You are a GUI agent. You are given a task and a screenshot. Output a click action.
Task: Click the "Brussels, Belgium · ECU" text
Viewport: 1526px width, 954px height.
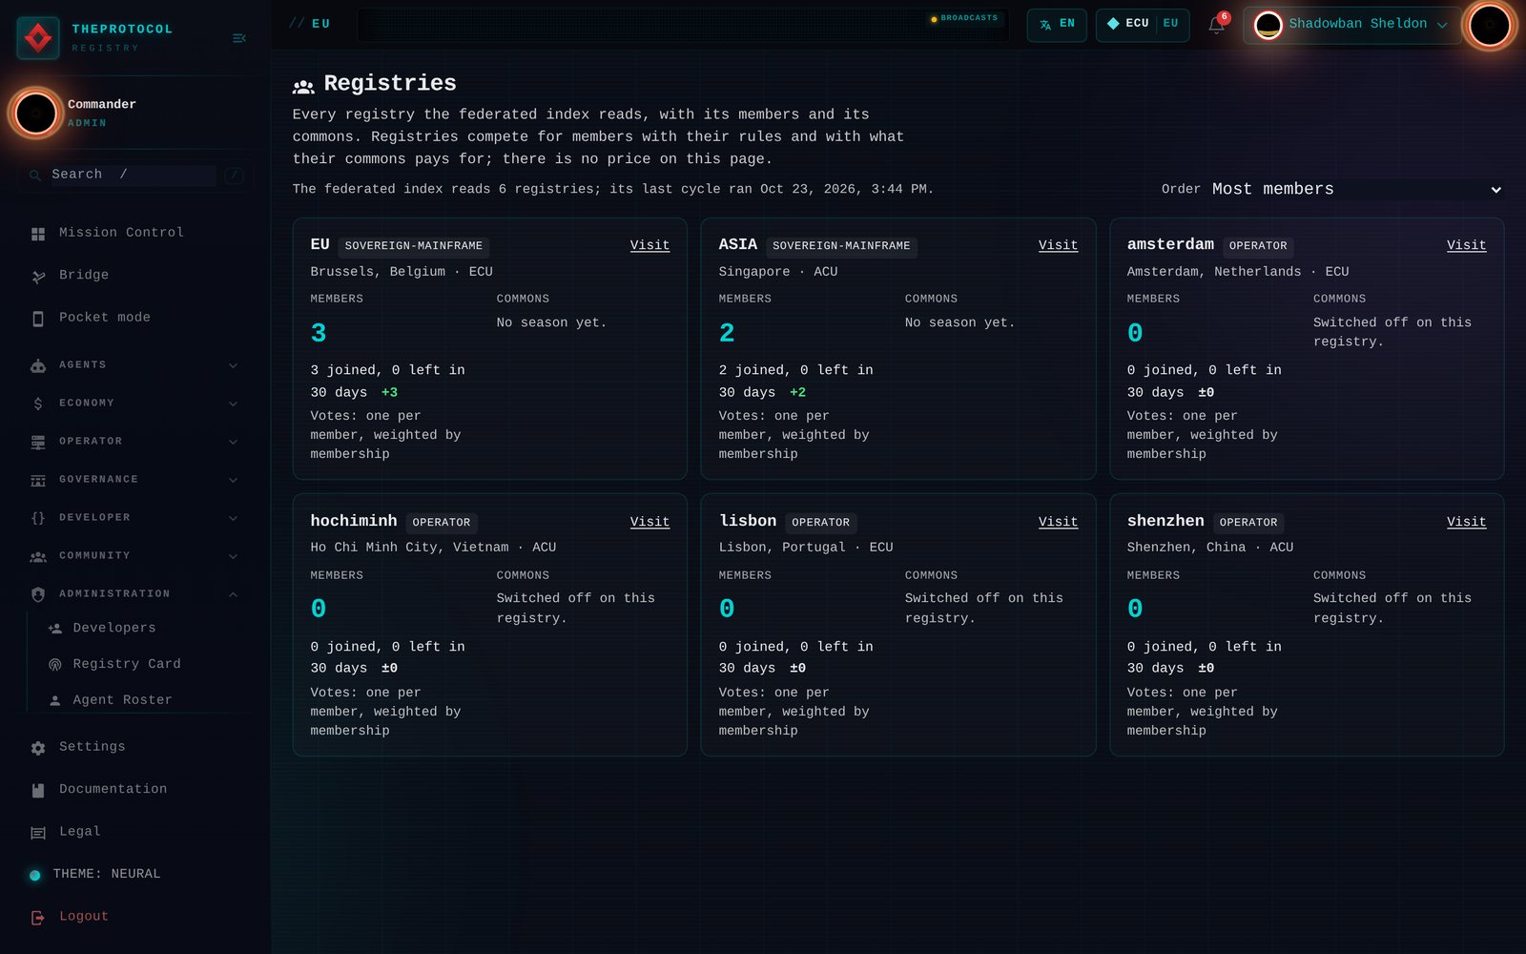tap(402, 272)
